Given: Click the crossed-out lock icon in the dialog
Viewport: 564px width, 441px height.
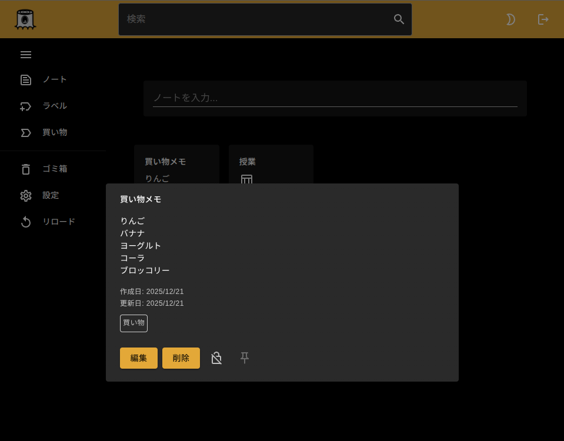Looking at the screenshot, I should (x=216, y=358).
